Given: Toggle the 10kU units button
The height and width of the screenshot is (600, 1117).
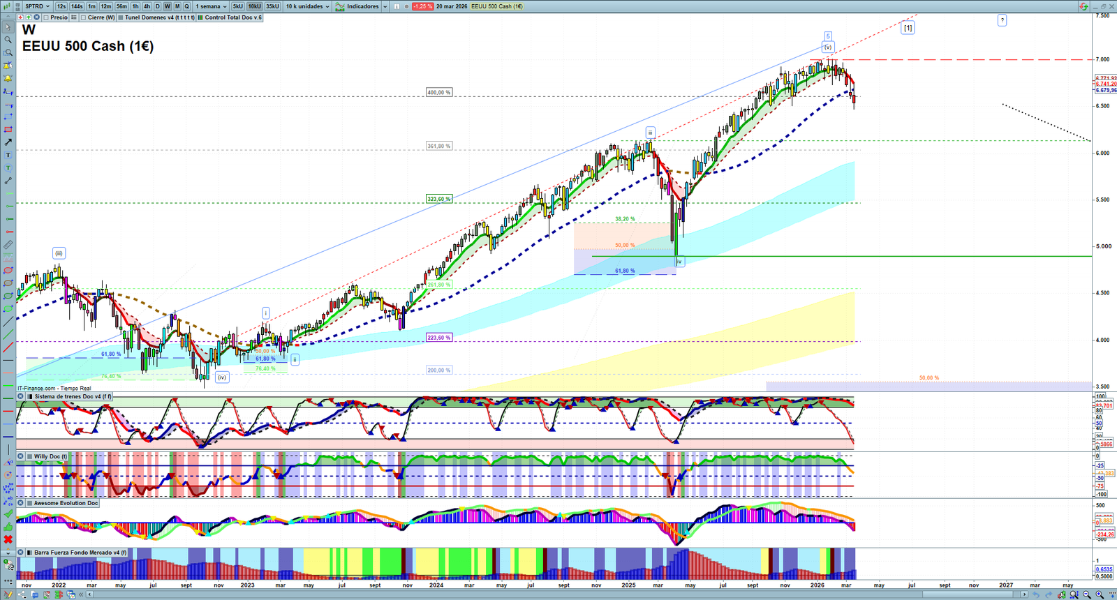Looking at the screenshot, I should tap(254, 6).
